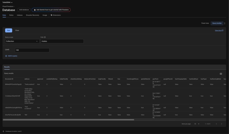Open the ToiletSEWA project dropdown
The image size is (229, 134).
tap(7, 3)
